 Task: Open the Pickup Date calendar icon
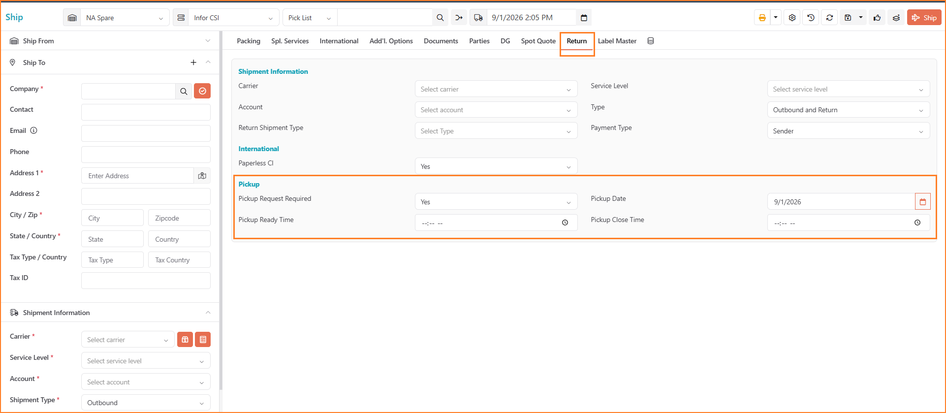[x=923, y=202]
